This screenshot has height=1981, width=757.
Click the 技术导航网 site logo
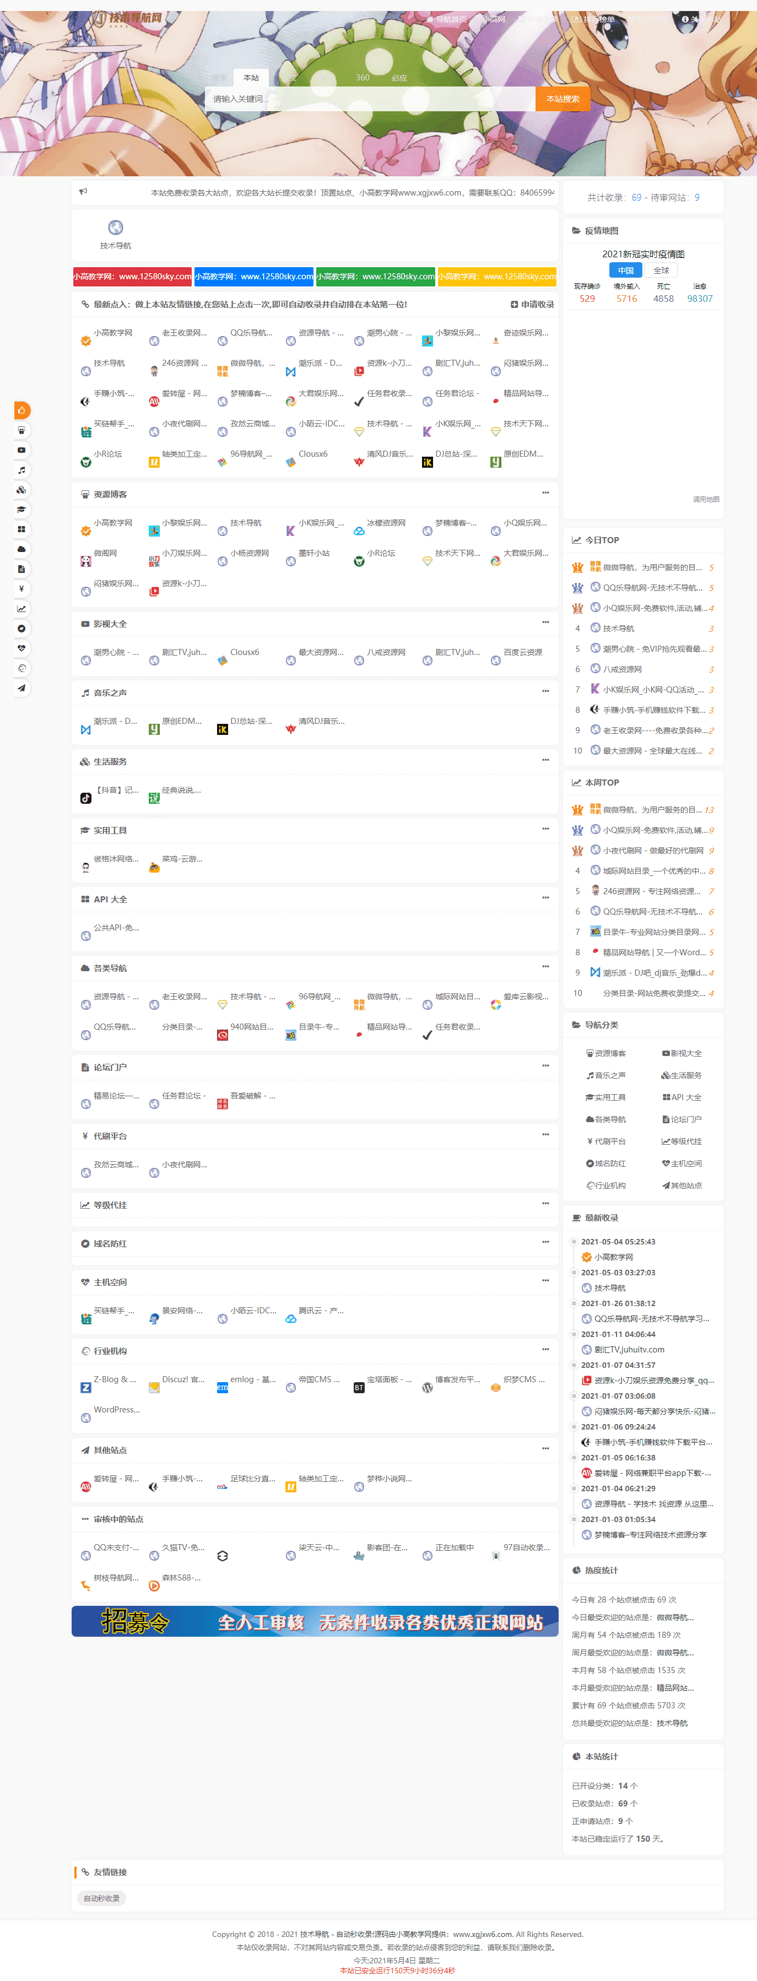pos(128,19)
